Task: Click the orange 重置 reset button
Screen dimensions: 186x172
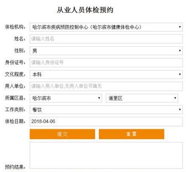Action: click(132, 134)
